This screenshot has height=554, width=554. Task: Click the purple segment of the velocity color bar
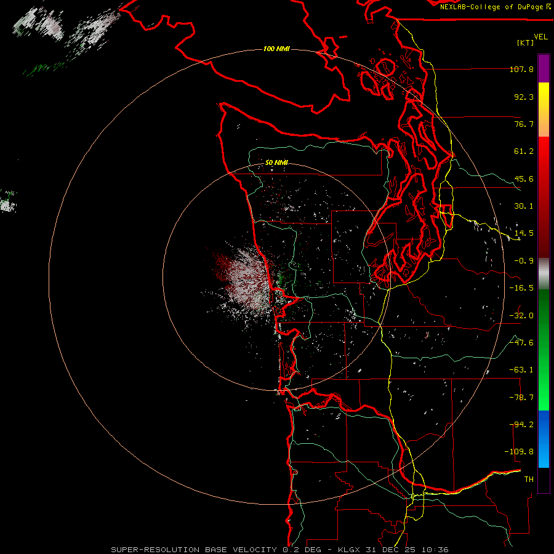544,68
